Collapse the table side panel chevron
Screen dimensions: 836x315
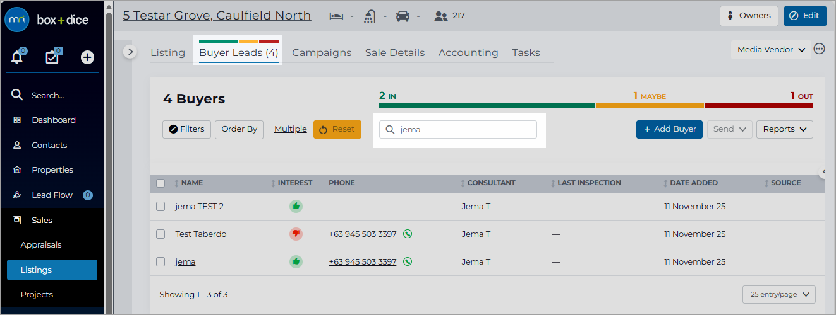click(823, 171)
